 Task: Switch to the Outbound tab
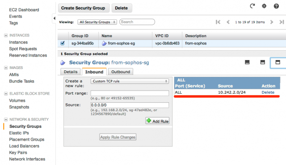(121, 72)
